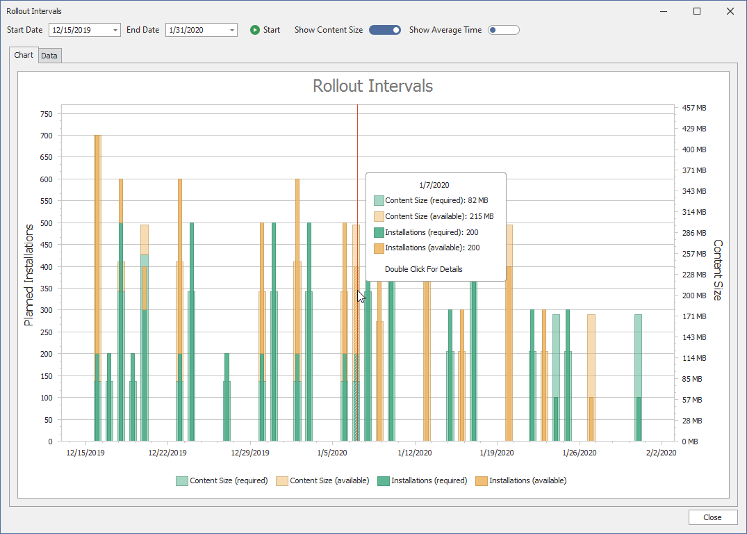747x534 pixels.
Task: Click the Rollout Intervals chart title
Action: [373, 86]
